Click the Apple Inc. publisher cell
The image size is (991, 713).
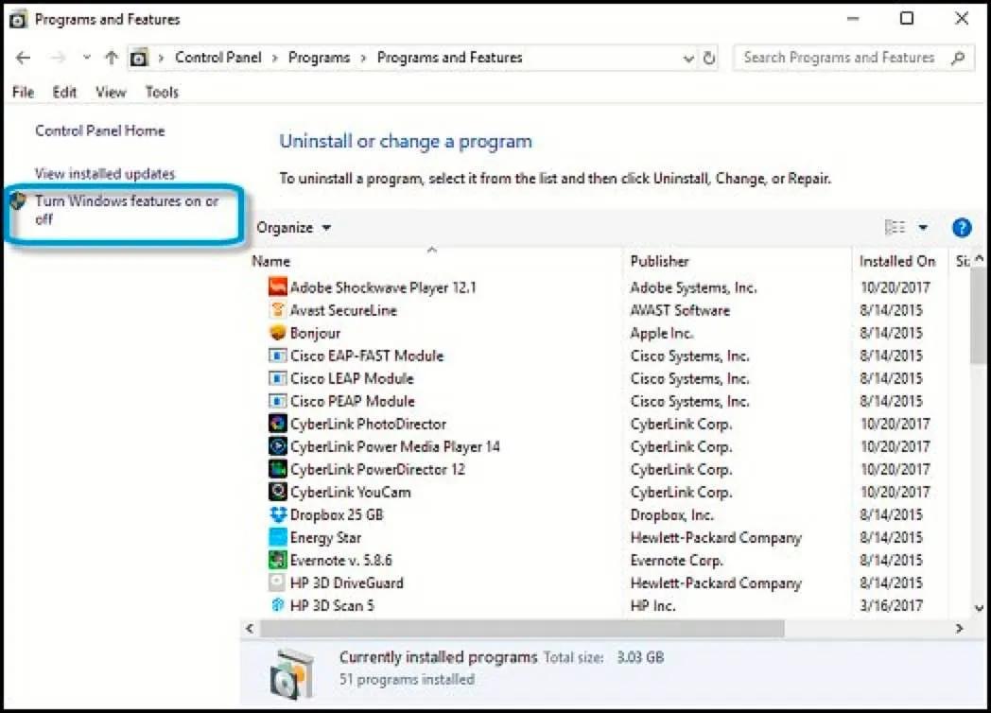click(x=662, y=333)
